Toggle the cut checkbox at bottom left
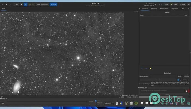This screenshot has height=109, width=191. coord(1,103)
